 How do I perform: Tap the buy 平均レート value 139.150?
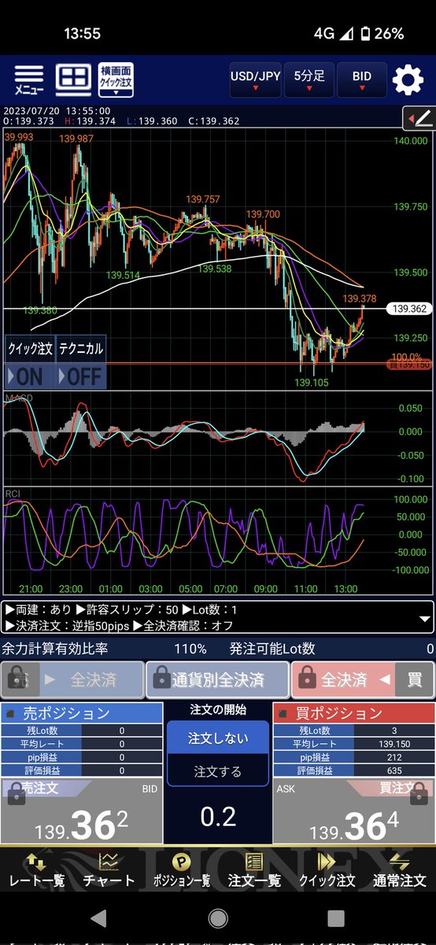point(394,743)
